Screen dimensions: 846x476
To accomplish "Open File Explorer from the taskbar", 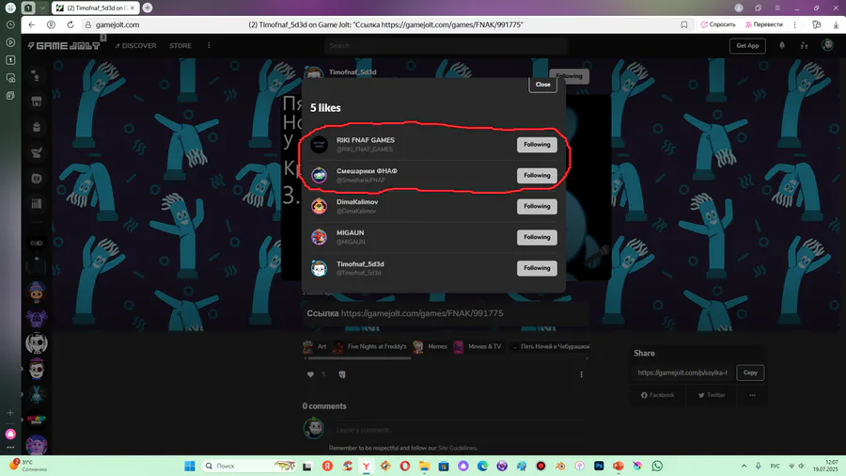I will pos(424,466).
